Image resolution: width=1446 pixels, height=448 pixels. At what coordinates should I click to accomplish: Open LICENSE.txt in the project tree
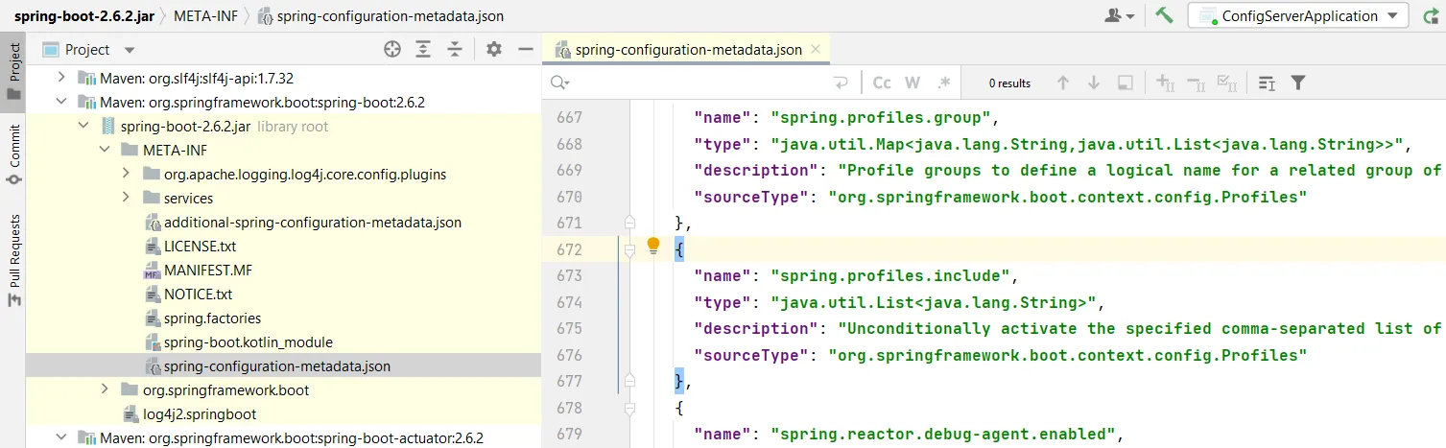200,246
